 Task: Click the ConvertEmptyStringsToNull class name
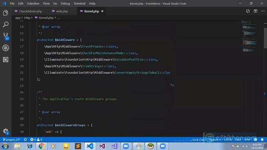click(x=137, y=72)
